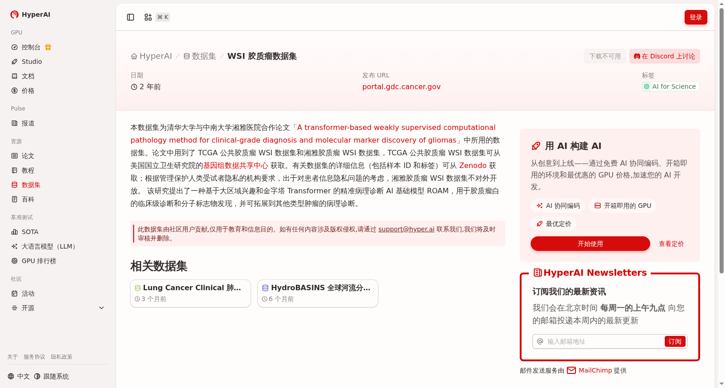The width and height of the screenshot is (725, 388).
Task: Click the 下载不可用 button
Action: (x=605, y=56)
